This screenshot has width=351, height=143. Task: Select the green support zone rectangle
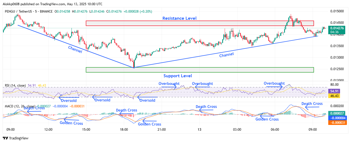pyautogui.click(x=200, y=70)
